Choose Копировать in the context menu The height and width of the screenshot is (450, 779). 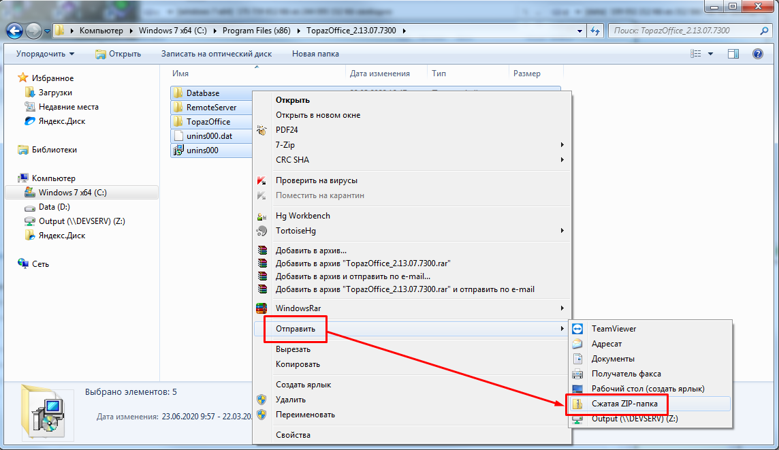click(x=413, y=365)
